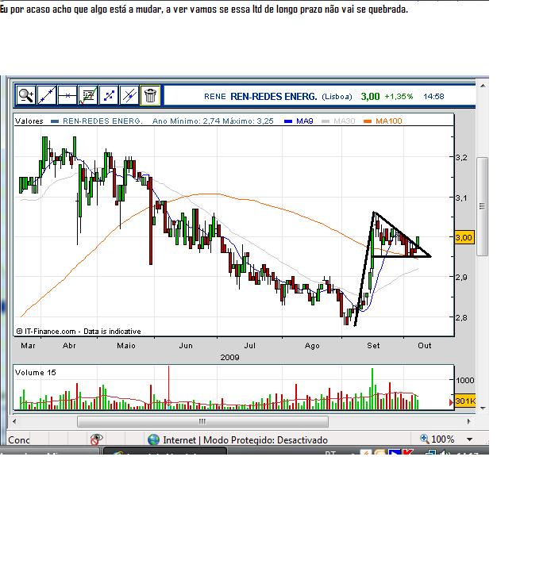Click the Jun month label on time axis

186,346
